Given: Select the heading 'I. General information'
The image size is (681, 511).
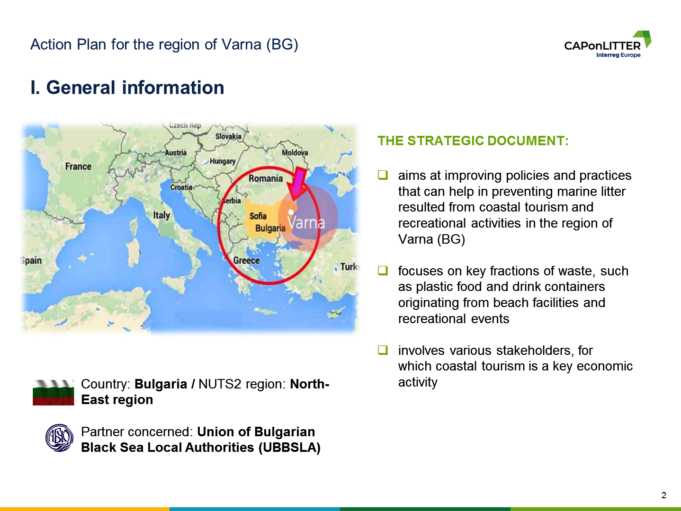Looking at the screenshot, I should [127, 88].
